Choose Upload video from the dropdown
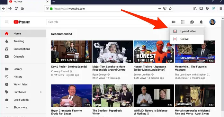This screenshot has height=117, width=224. tap(187, 31)
